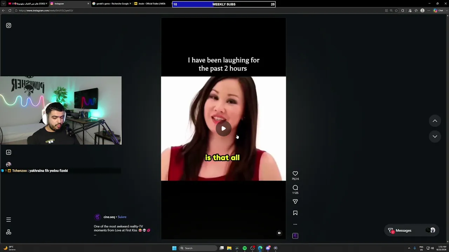The width and height of the screenshot is (449, 252).
Task: Open the Meta apps icon in sidebar
Action: coord(8,232)
